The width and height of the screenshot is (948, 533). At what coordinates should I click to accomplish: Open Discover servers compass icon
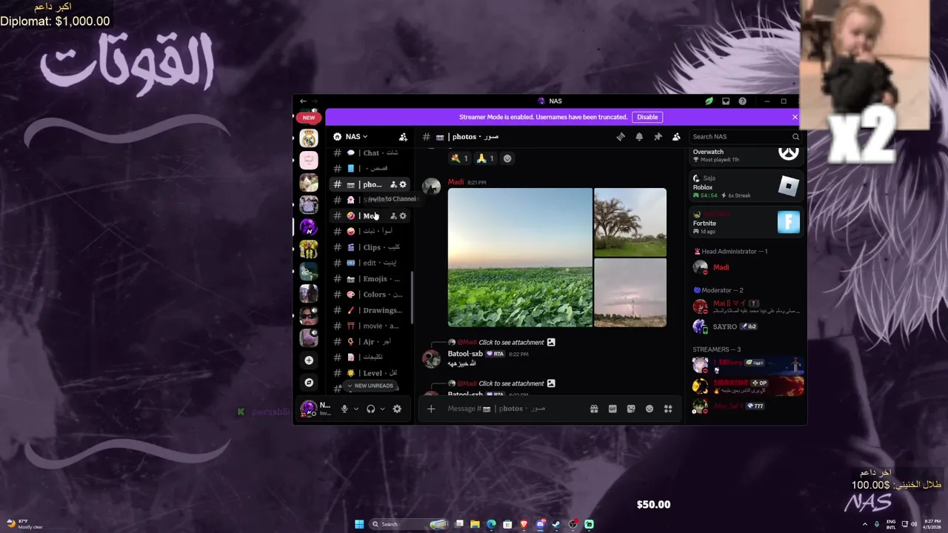click(309, 383)
